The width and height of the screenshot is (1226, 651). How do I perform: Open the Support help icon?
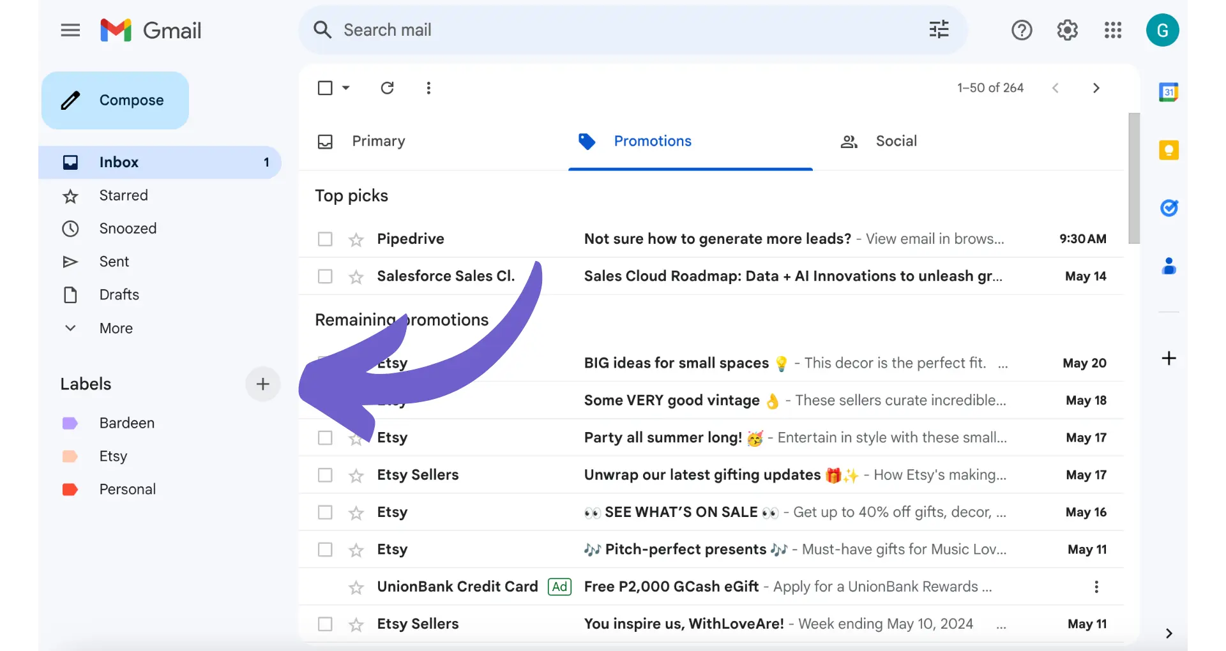point(1022,30)
